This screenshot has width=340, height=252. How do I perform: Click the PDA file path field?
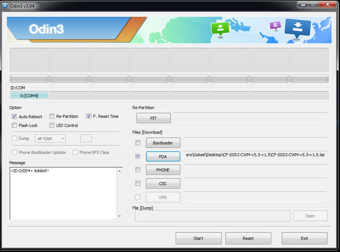[x=256, y=156]
